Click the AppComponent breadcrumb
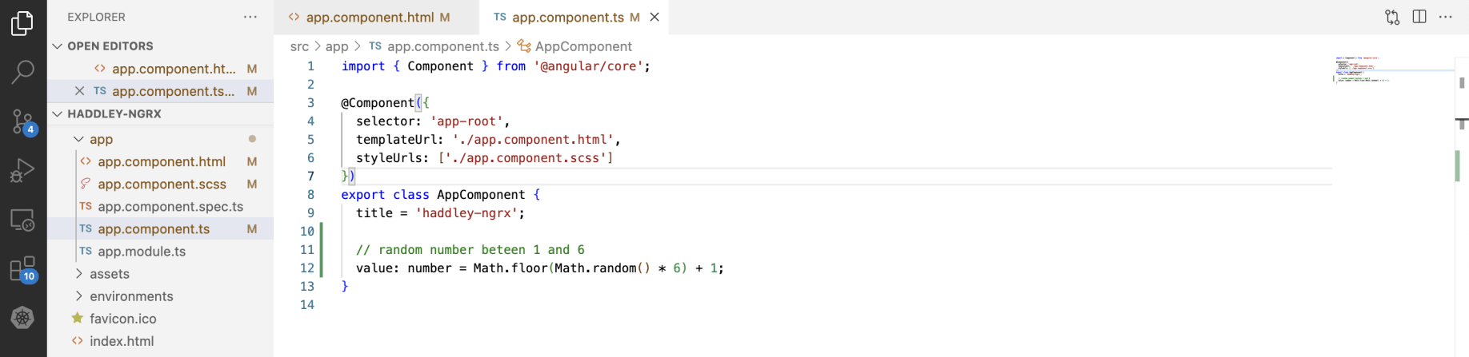This screenshot has height=357, width=1469. click(583, 46)
